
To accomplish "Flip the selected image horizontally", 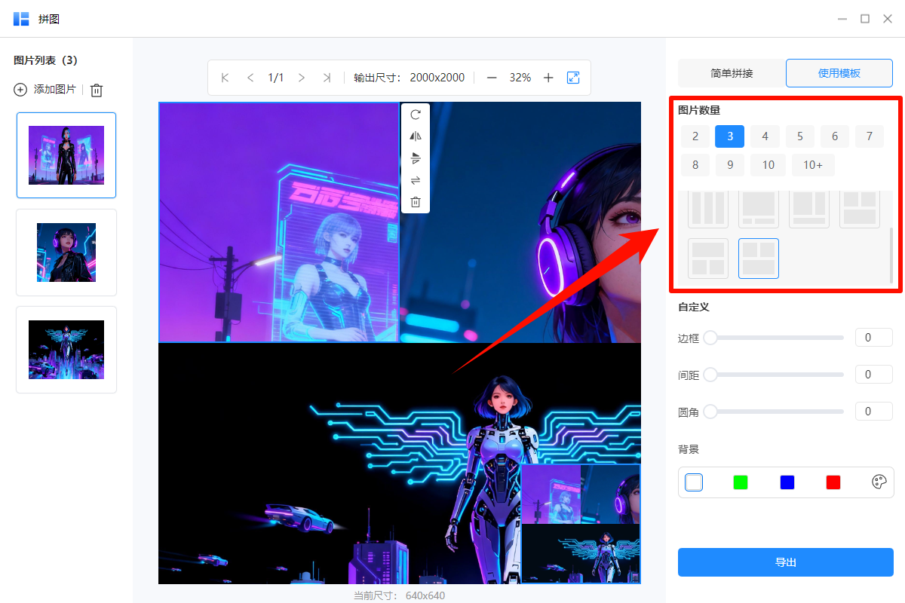I will [x=415, y=136].
